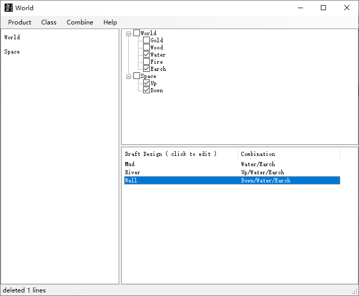Uncheck the Down checkbox
359x296 pixels.
[x=147, y=90]
